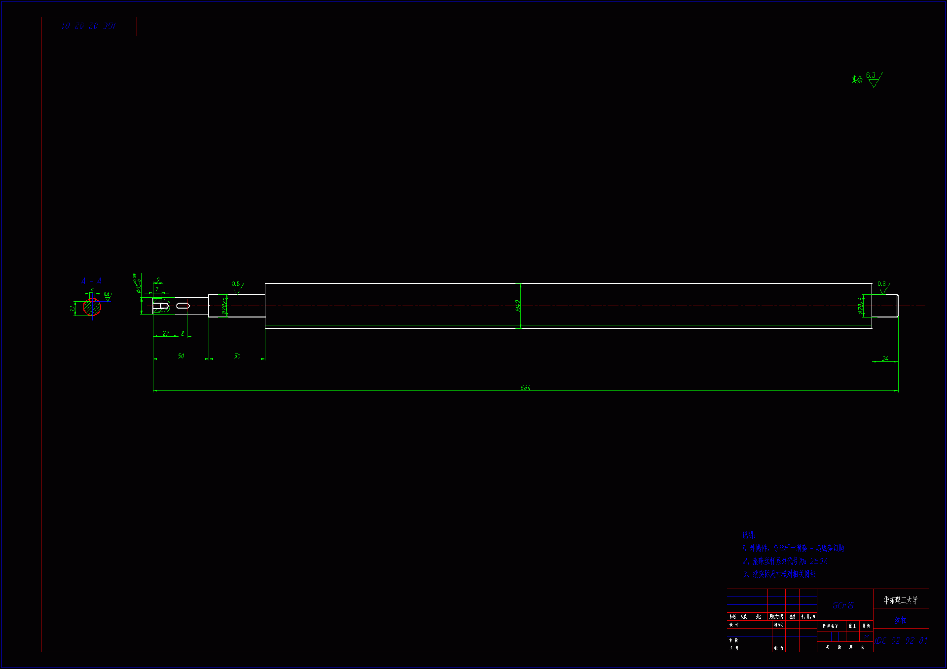The height and width of the screenshot is (669, 947).
Task: Click the GCr15 material text in title block
Action: point(843,605)
